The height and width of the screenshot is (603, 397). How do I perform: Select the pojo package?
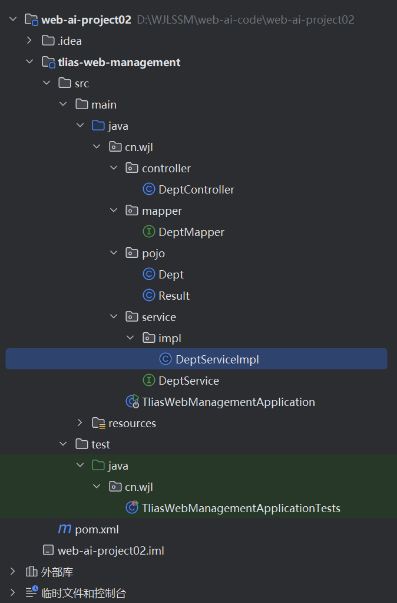153,254
